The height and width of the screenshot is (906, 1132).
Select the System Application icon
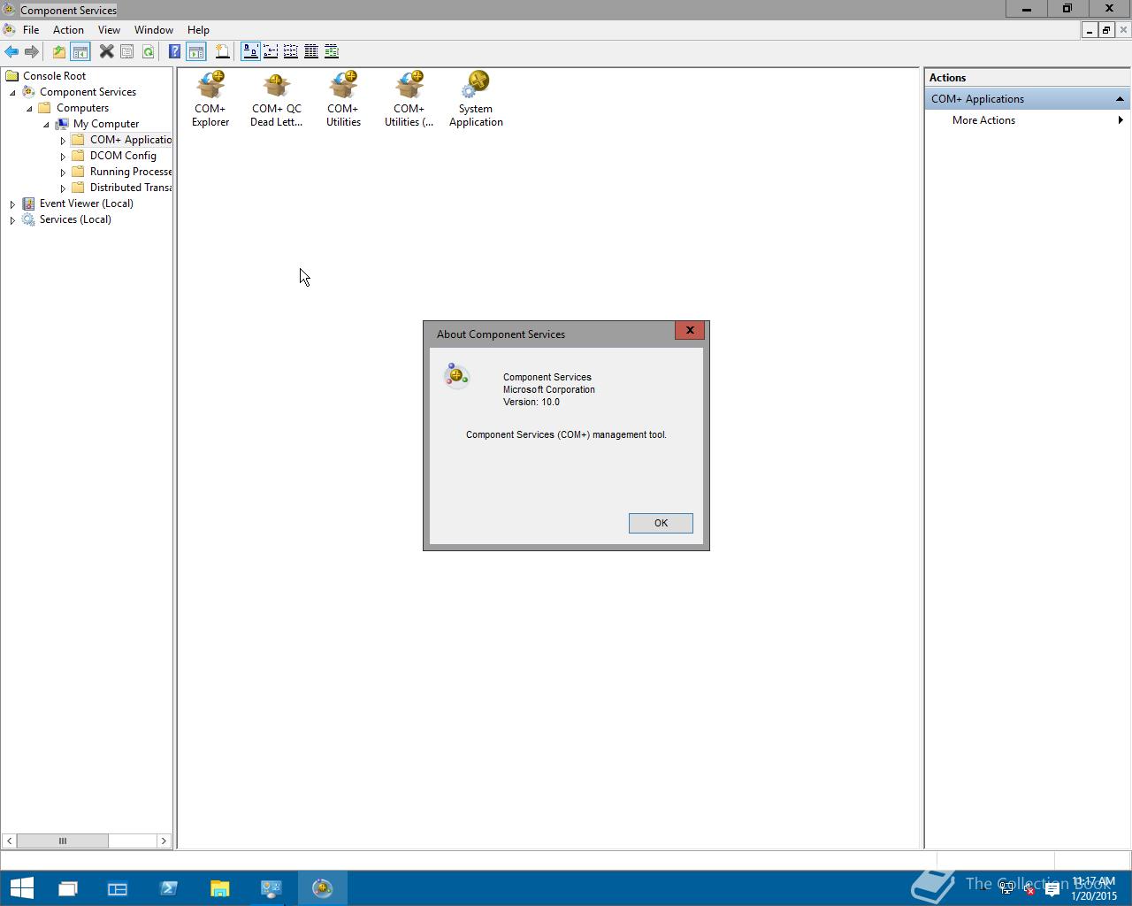476,99
